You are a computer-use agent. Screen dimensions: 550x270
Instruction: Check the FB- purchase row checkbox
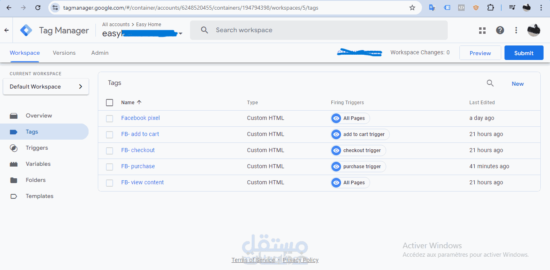click(x=110, y=167)
